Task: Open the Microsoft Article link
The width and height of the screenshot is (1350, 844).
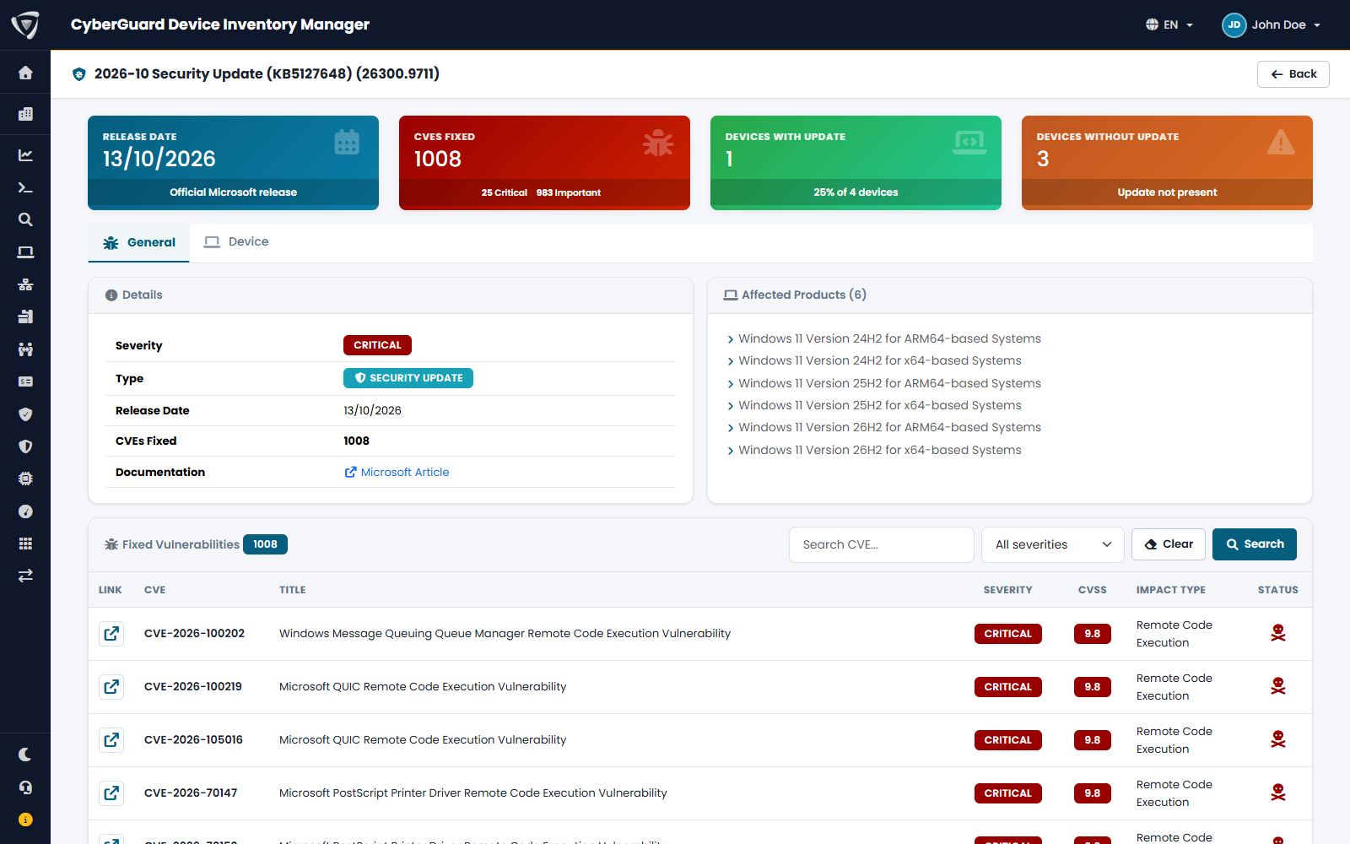Action: (x=397, y=472)
